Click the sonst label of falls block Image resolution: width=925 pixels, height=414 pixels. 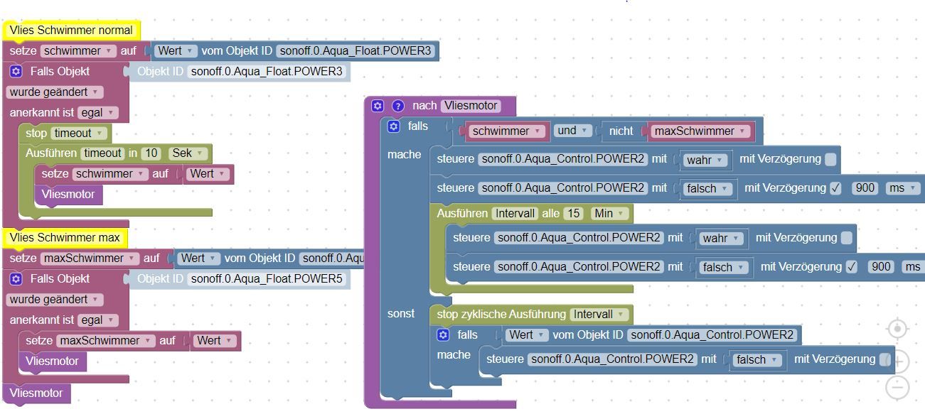[401, 314]
